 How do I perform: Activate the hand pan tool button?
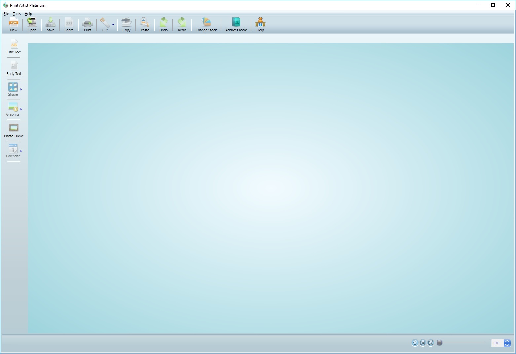415,343
